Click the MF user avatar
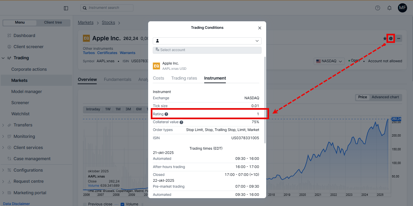 coord(402,8)
